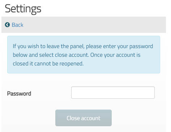
Task: Click the text 'If you wish to leave the panel'
Action: tap(48, 46)
